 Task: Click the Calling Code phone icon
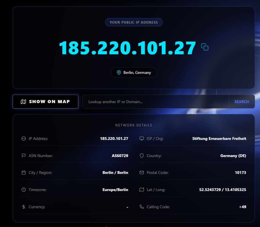142,207
